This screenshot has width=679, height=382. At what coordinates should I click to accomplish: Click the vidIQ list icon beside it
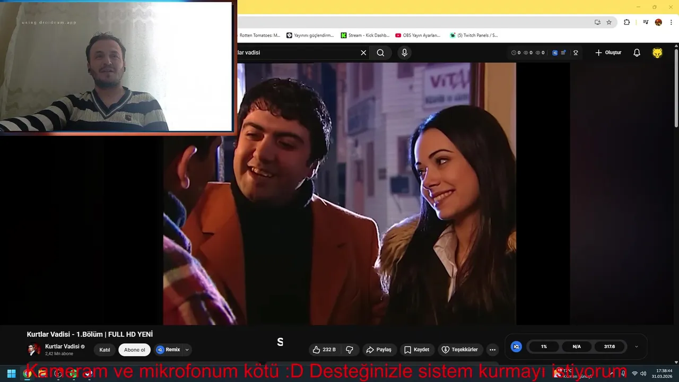pos(563,53)
